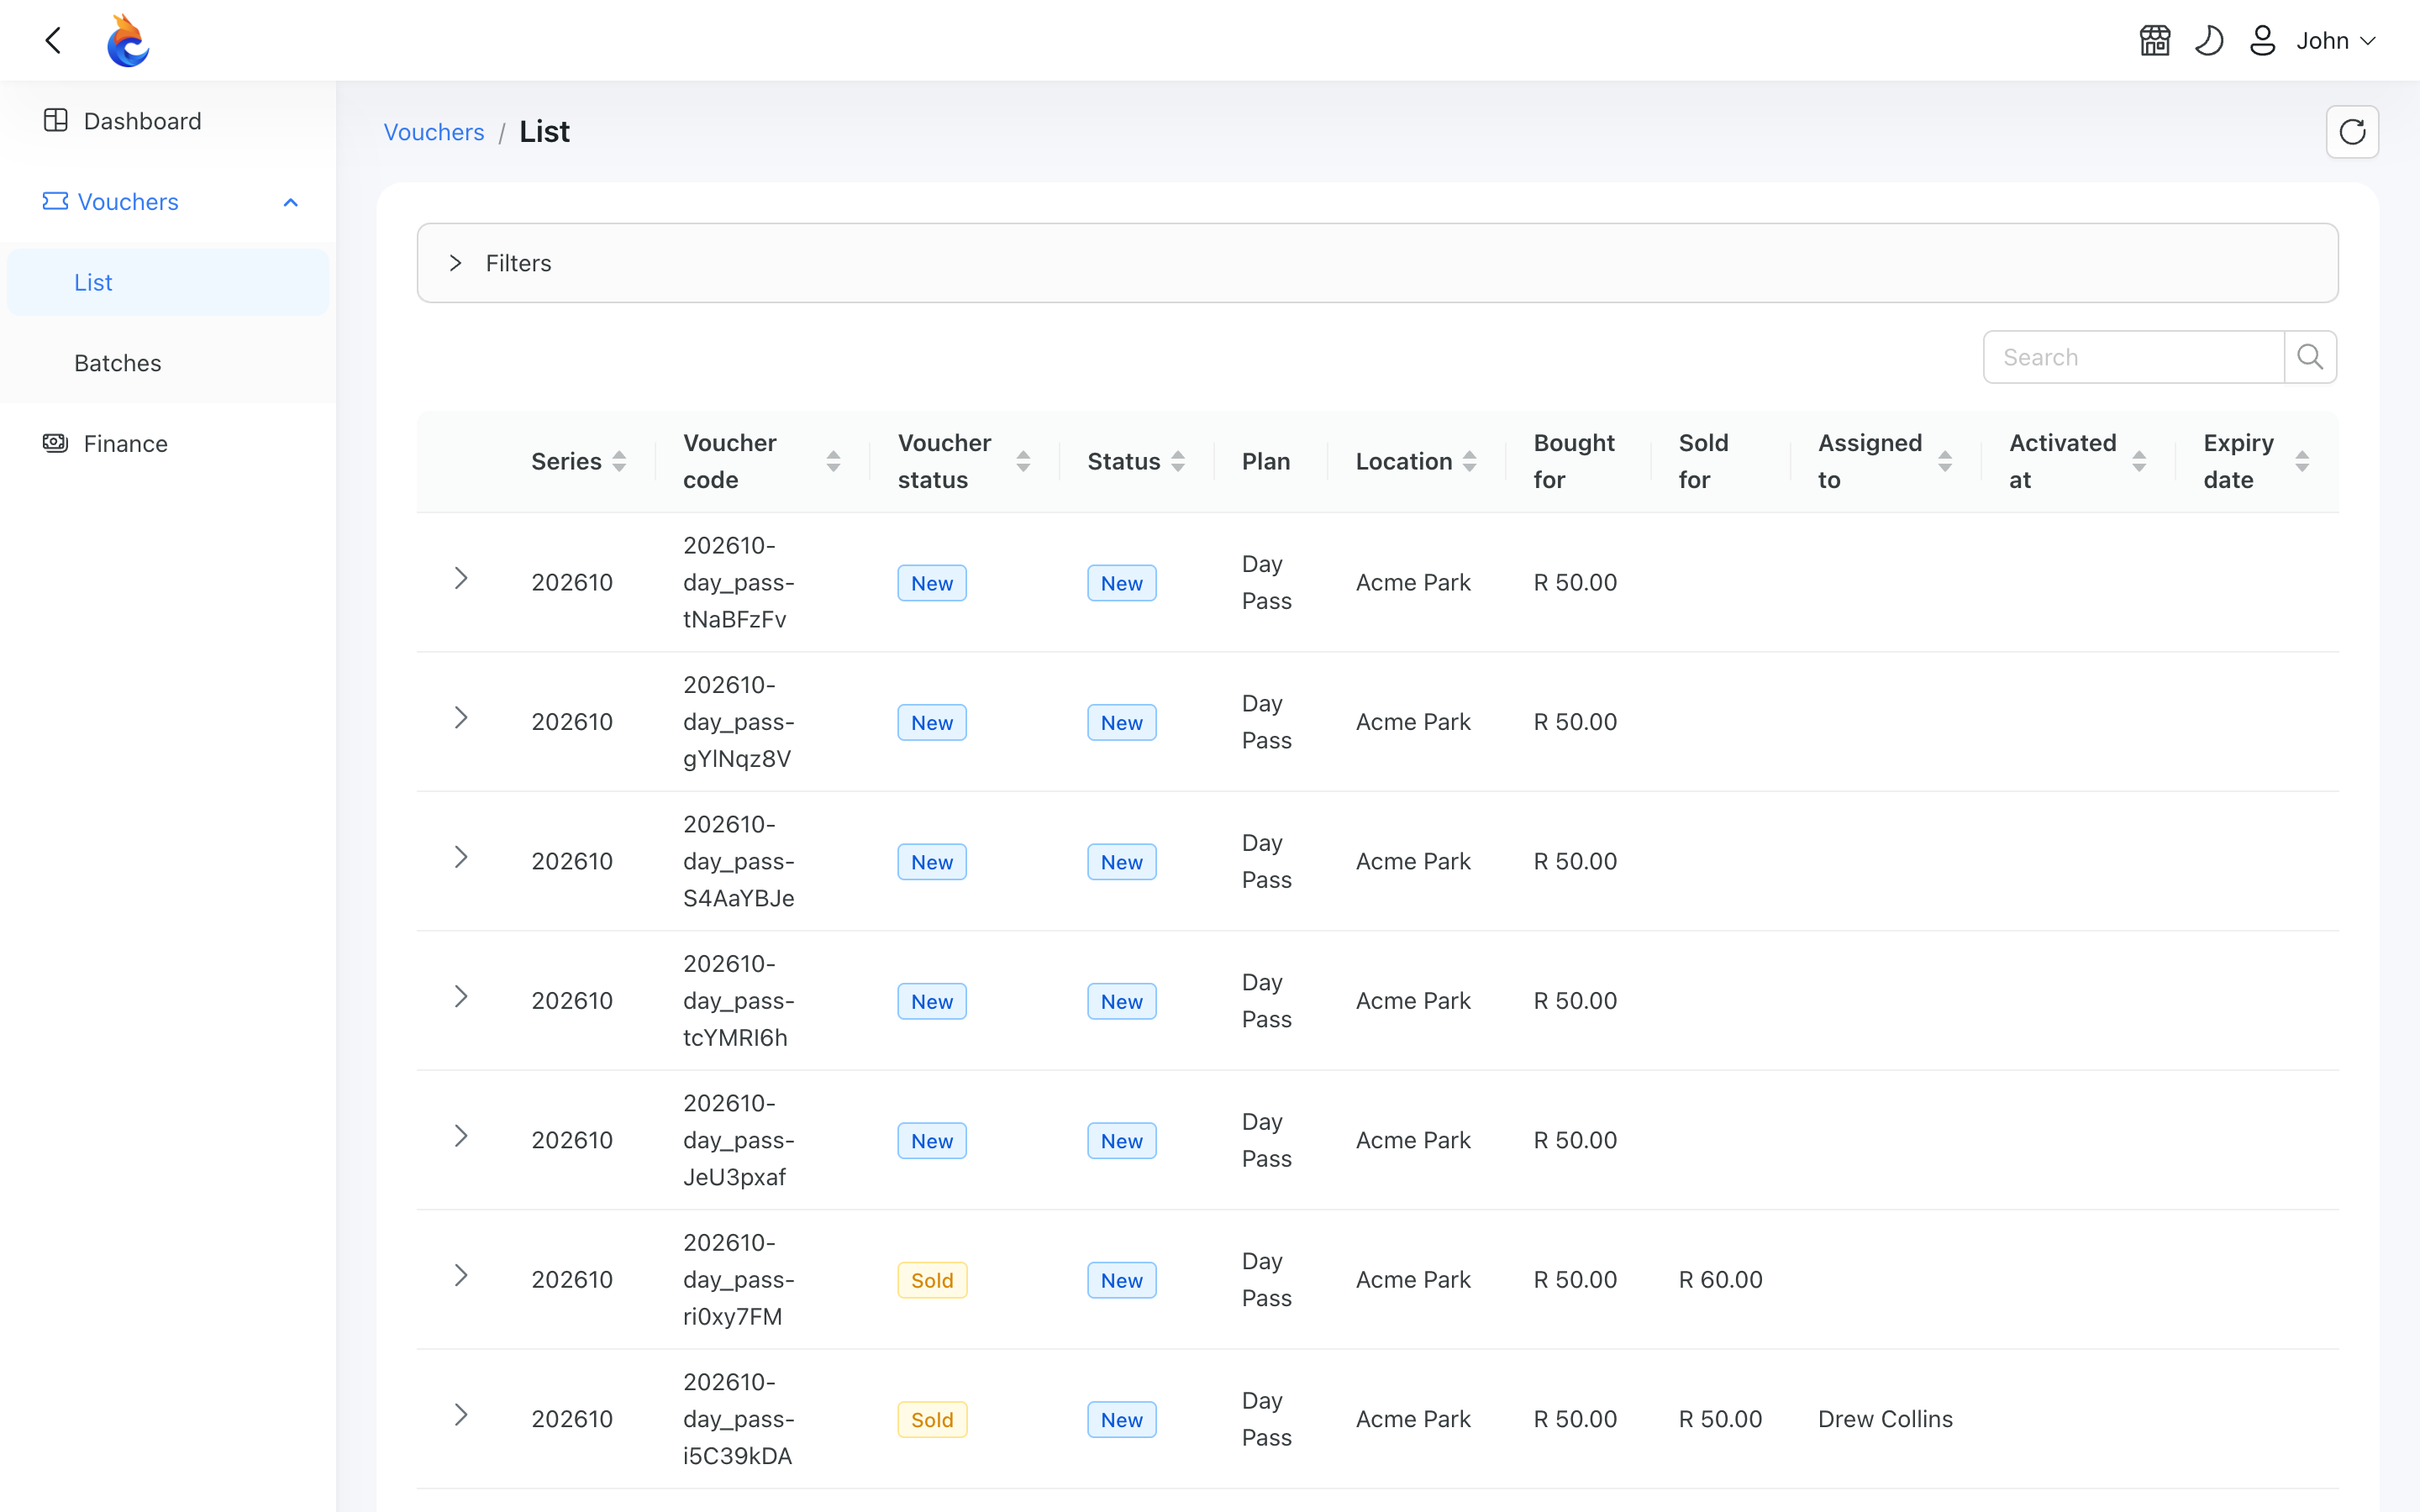The width and height of the screenshot is (2420, 1512).
Task: Sort table by Assigned to column
Action: (1885, 461)
